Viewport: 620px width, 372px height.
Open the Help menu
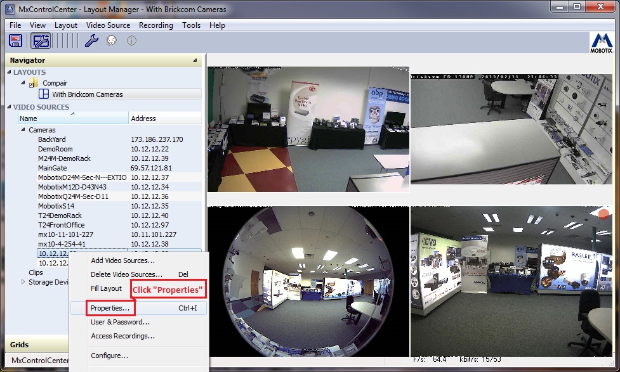click(x=218, y=25)
